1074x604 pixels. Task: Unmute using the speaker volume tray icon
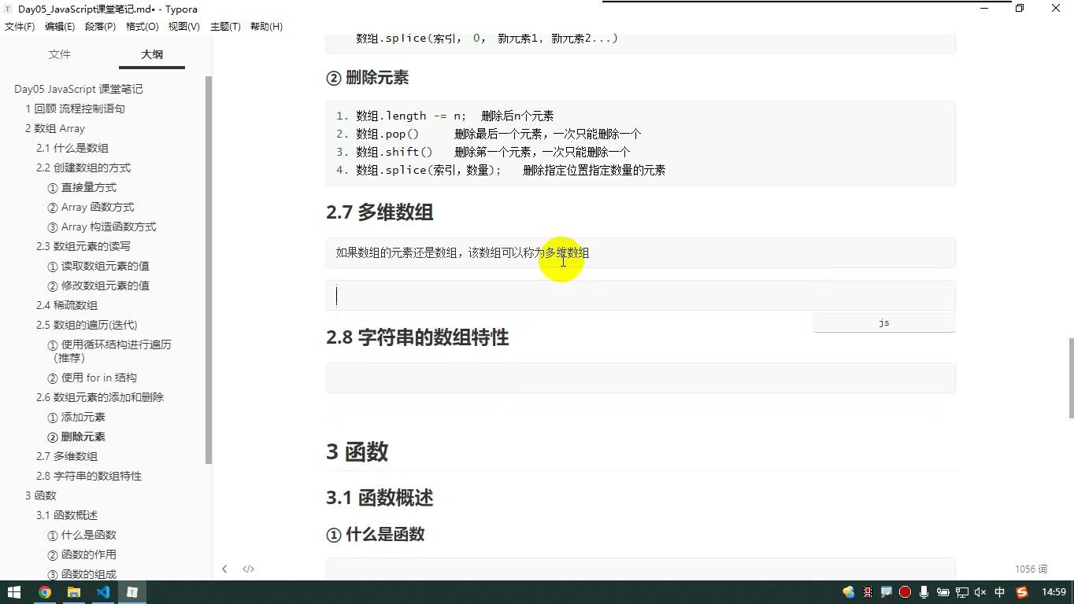click(980, 592)
